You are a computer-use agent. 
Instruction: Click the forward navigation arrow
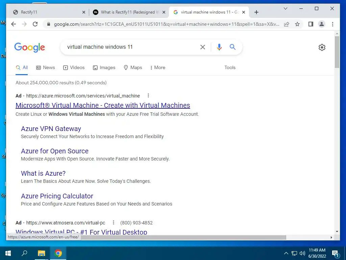(24, 24)
